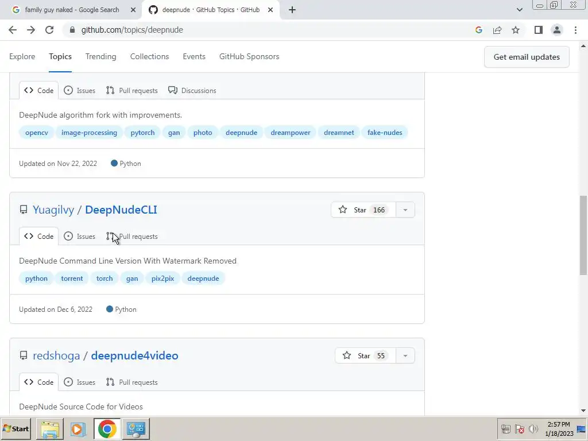
Task: Open the volume control in system tray
Action: (533, 429)
